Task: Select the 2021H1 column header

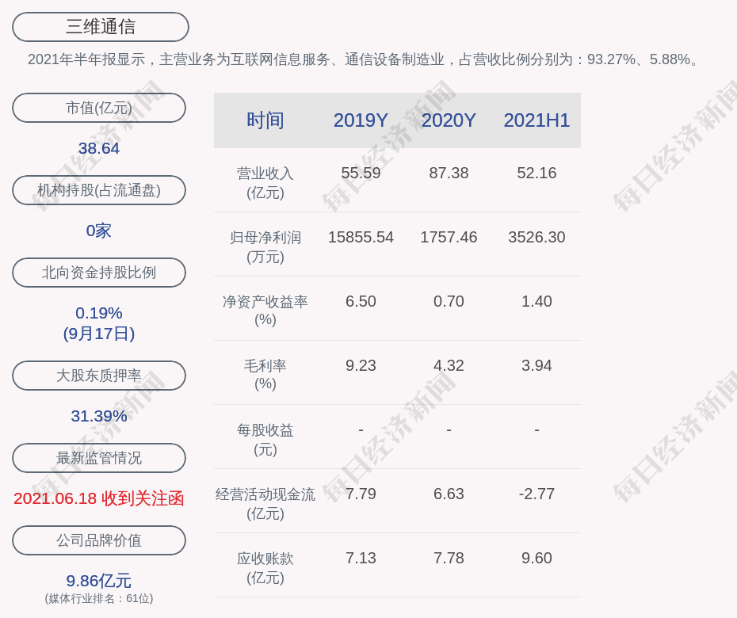Action: (537, 120)
